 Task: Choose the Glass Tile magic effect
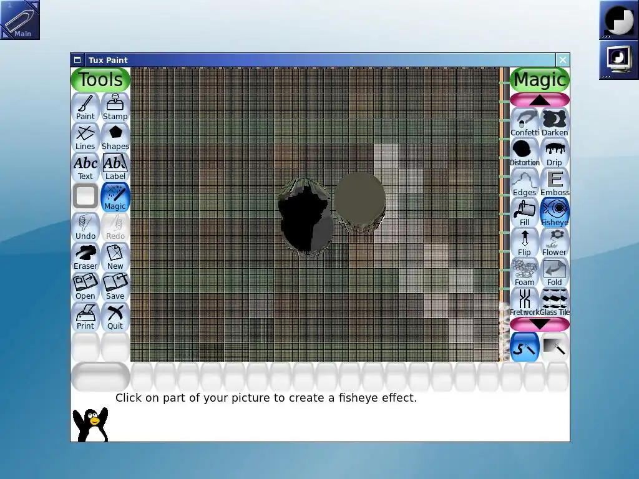point(555,302)
